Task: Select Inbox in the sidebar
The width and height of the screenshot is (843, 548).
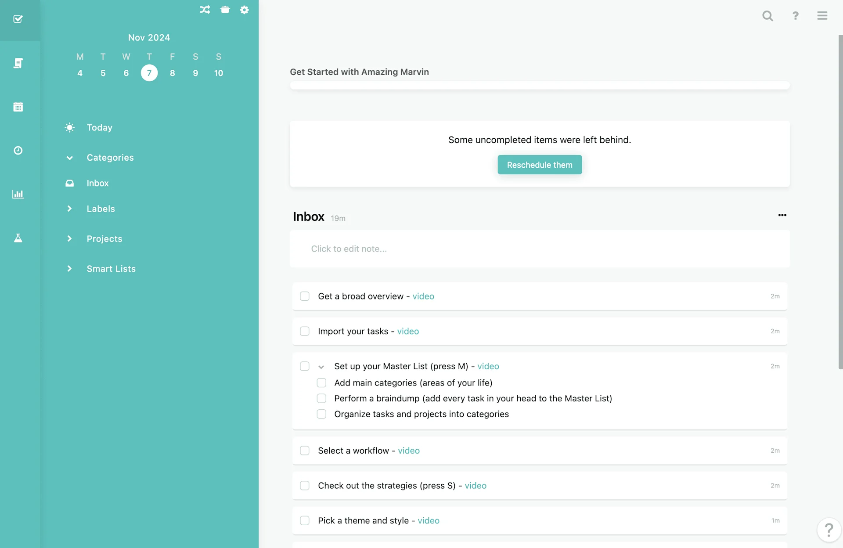Action: 97,183
